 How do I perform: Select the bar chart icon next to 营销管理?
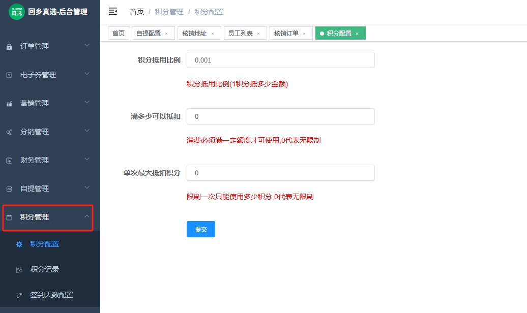click(x=9, y=103)
